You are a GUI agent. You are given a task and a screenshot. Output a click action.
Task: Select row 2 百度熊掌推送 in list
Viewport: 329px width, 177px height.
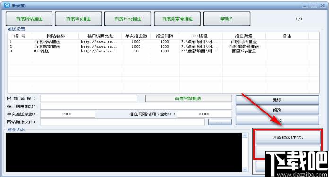pyautogui.click(x=163, y=47)
